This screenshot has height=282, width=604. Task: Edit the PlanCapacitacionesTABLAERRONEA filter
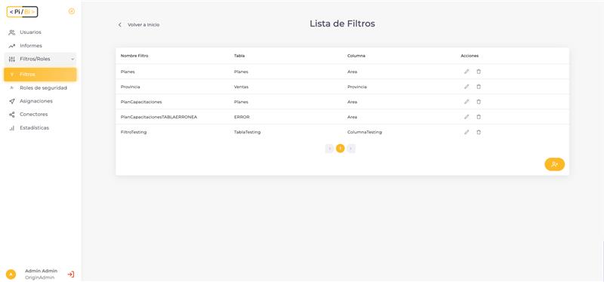click(x=467, y=117)
